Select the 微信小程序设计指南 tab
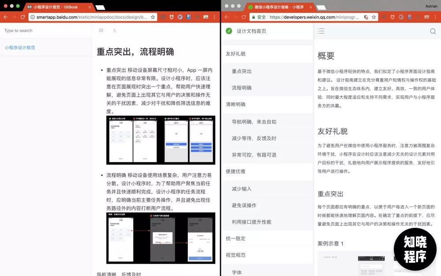 point(278,7)
